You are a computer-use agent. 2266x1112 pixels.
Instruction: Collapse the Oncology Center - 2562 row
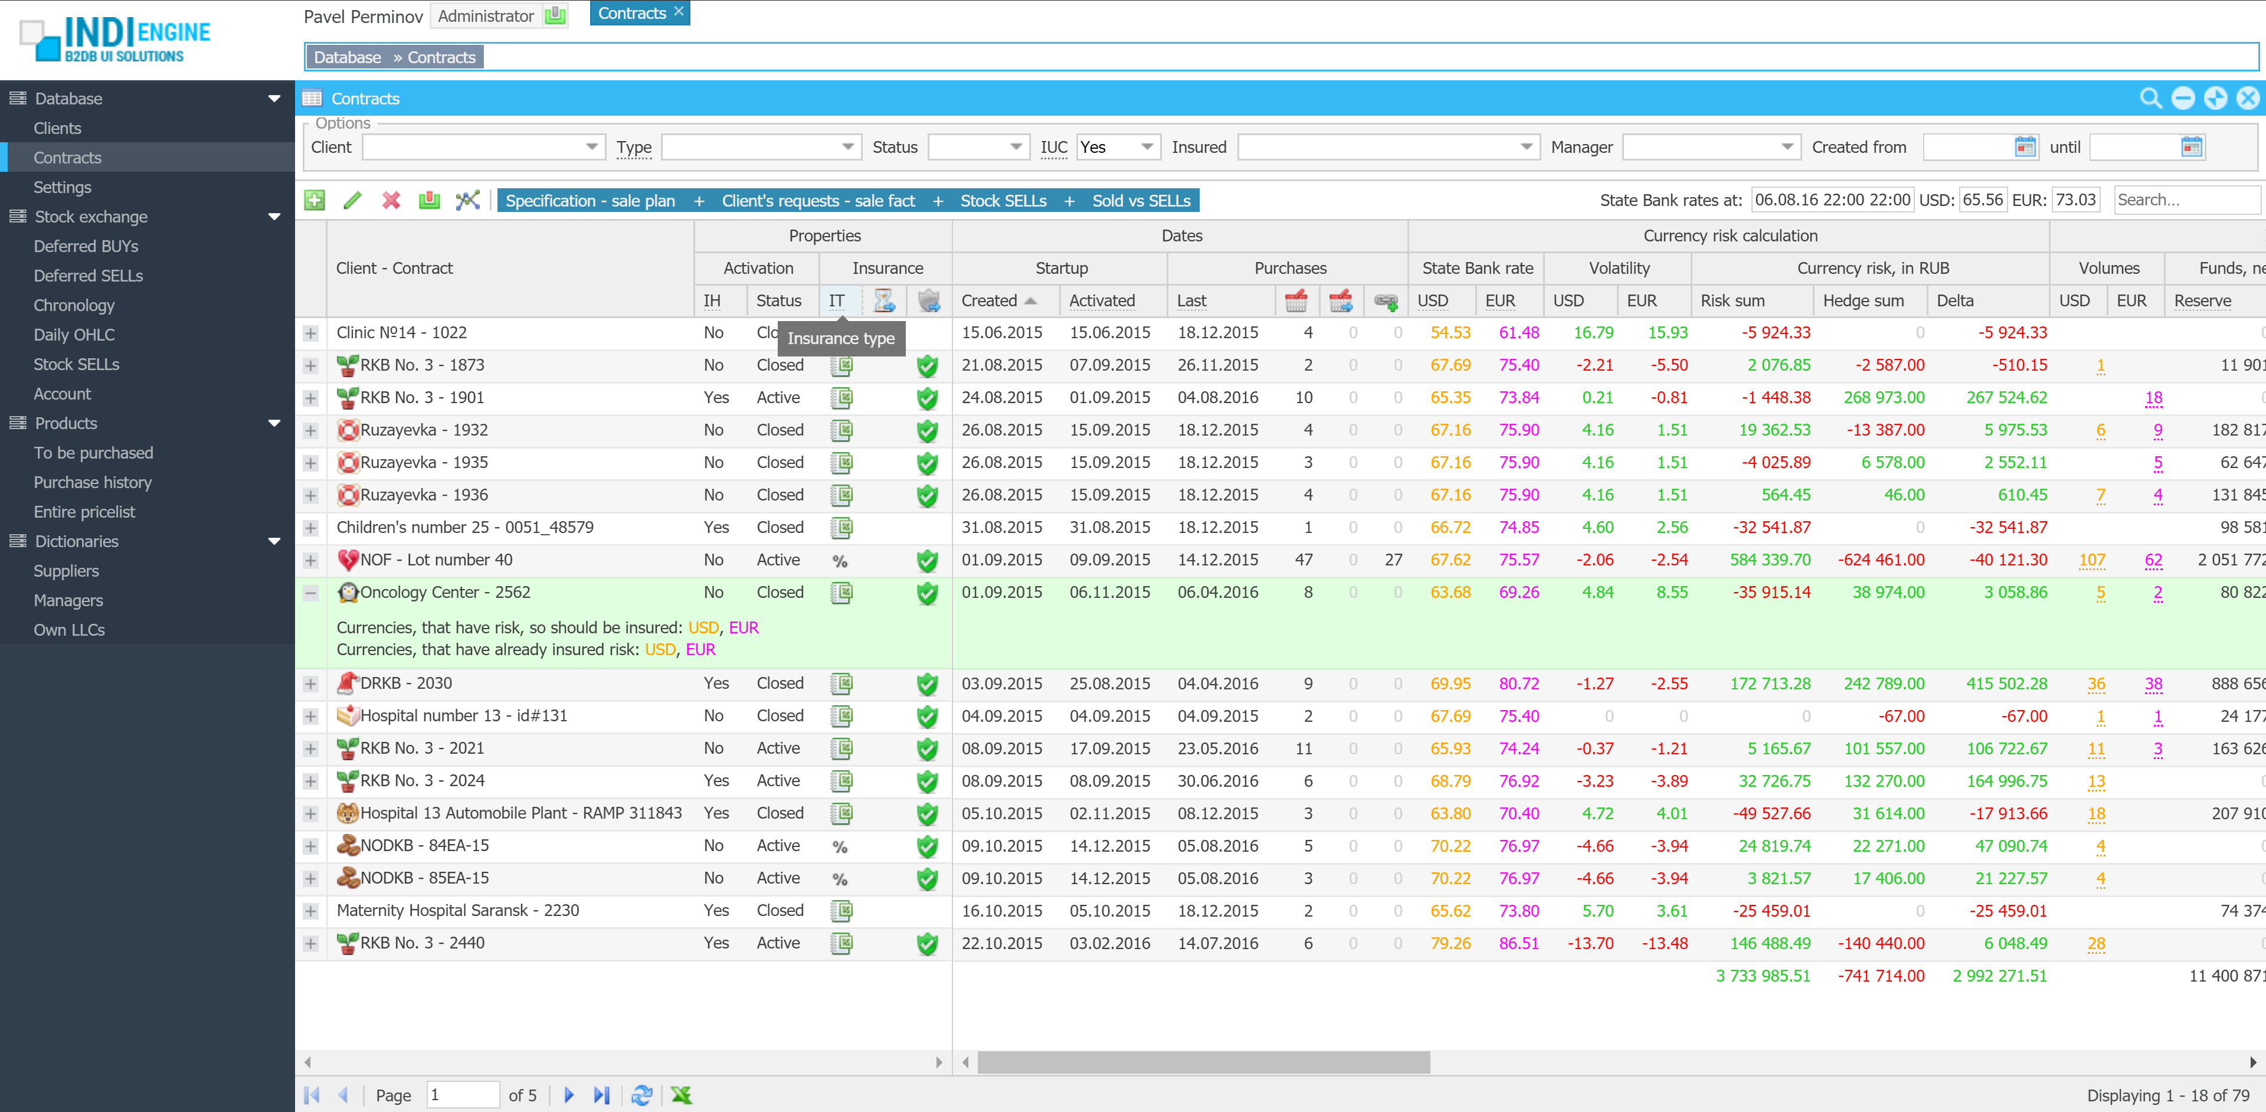tap(310, 593)
